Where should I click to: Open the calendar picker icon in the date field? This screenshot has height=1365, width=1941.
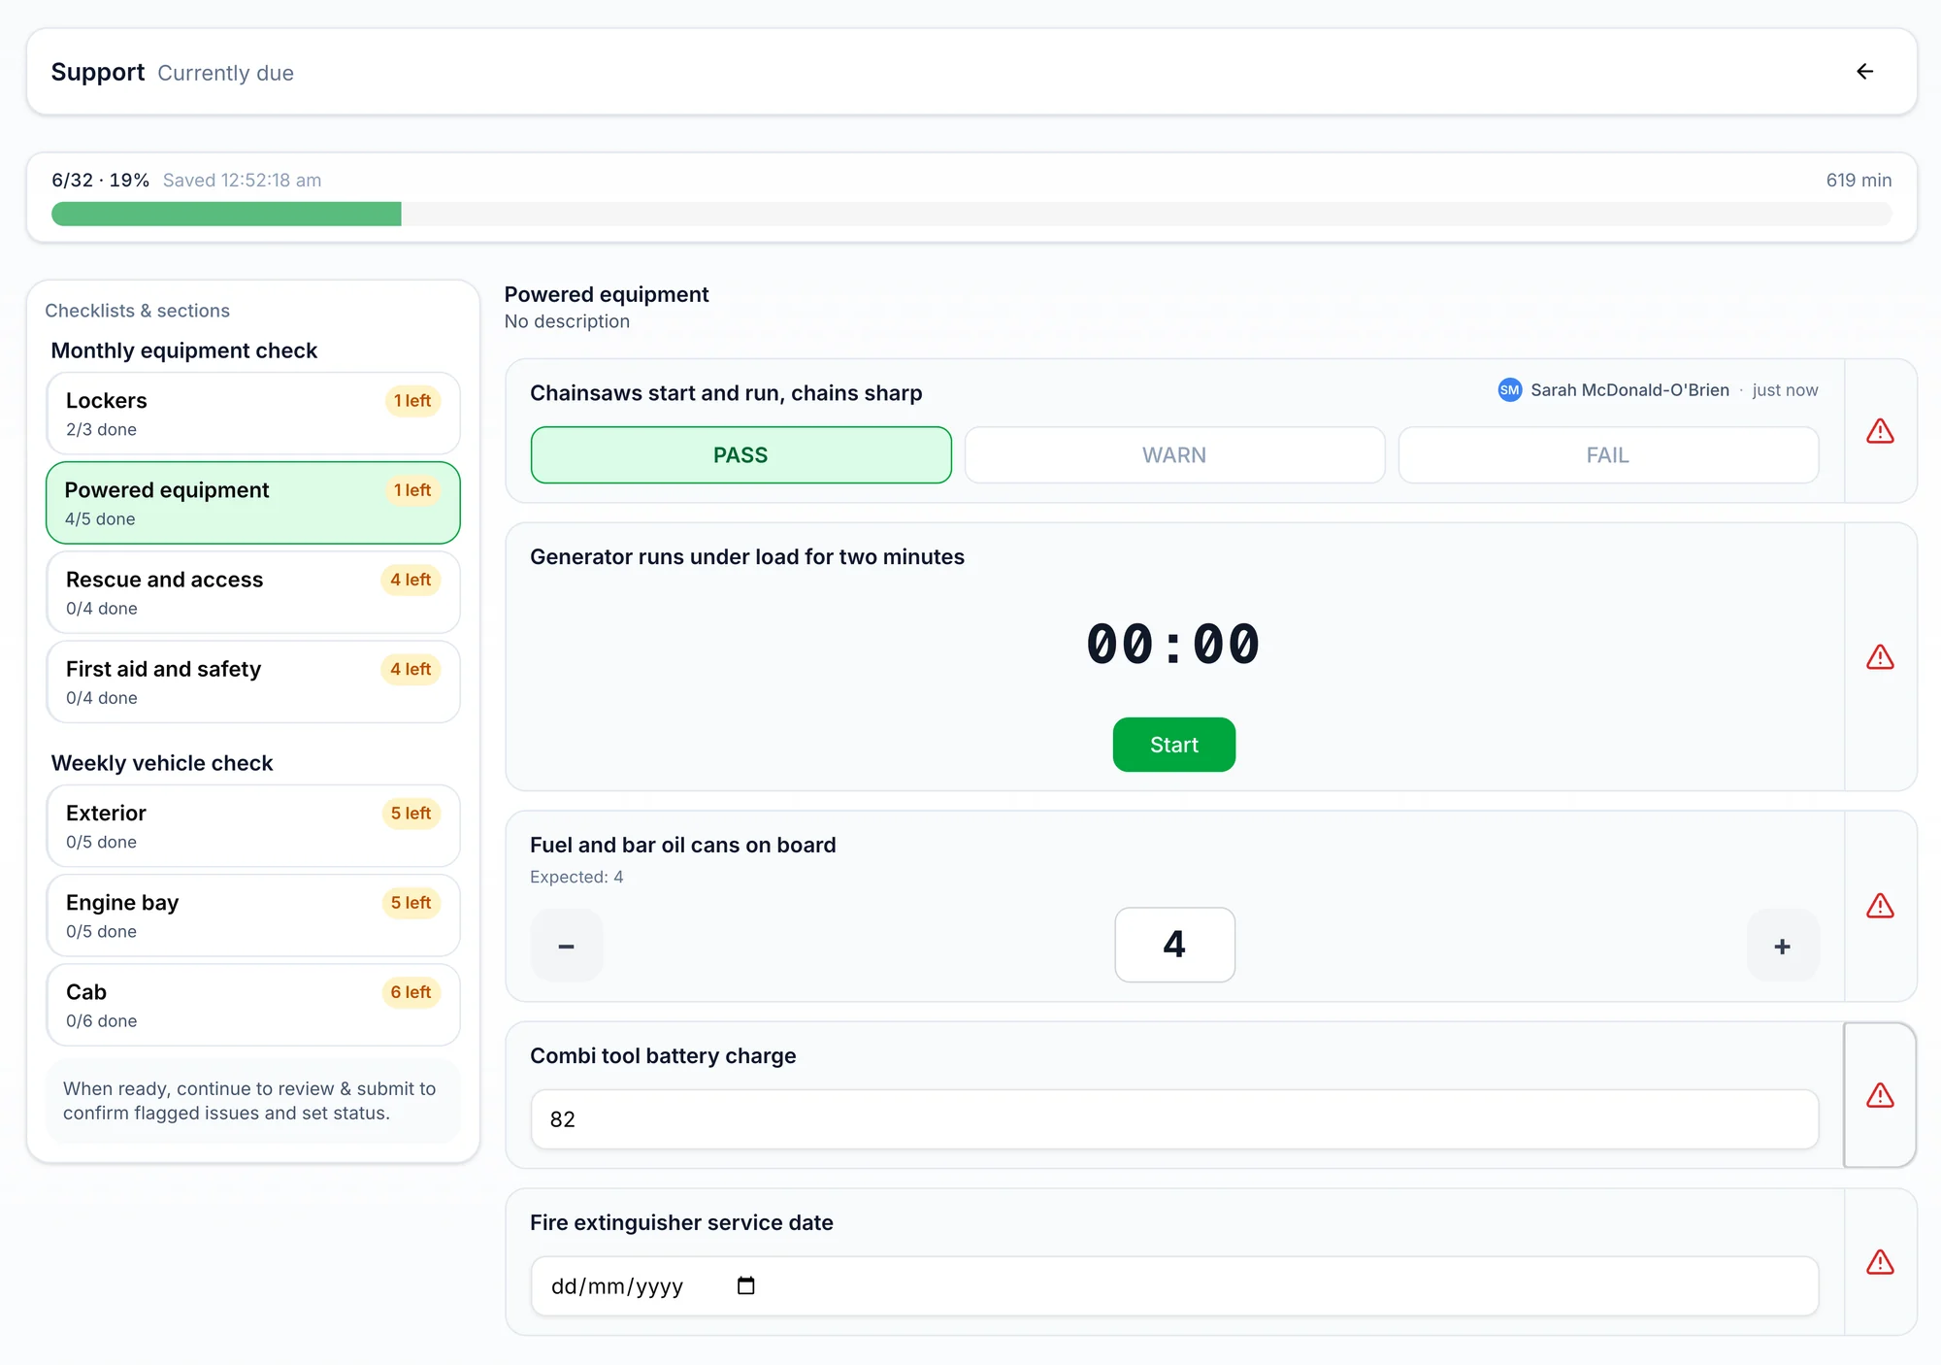[745, 1285]
